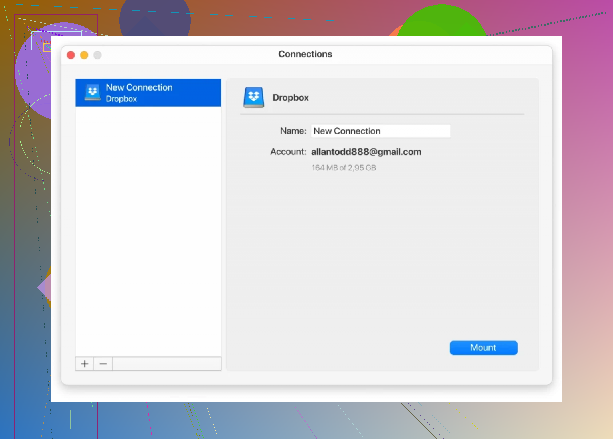
Task: Minimize the Connections window with the yellow button
Action: [84, 55]
